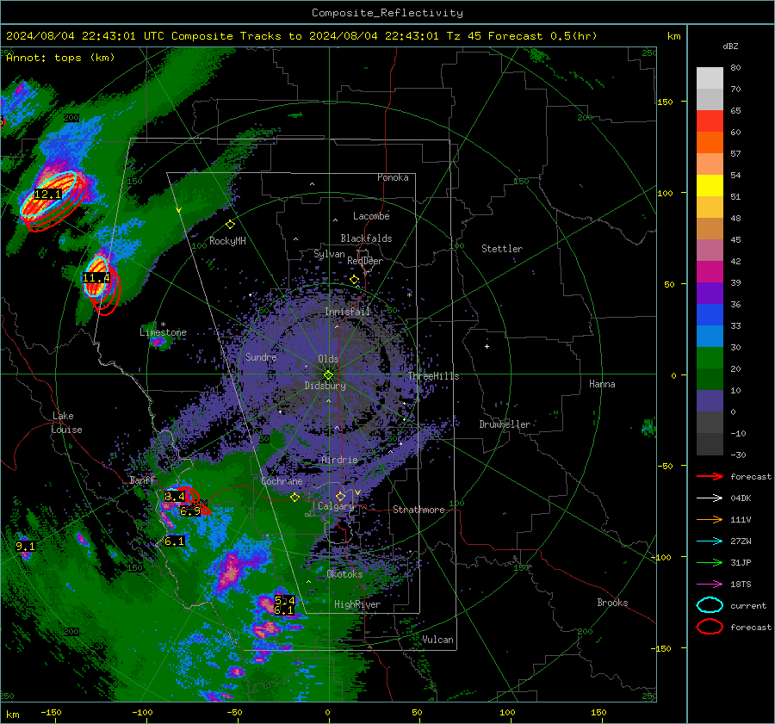775x724 pixels.
Task: Click the Brooks city label
Action: point(612,603)
